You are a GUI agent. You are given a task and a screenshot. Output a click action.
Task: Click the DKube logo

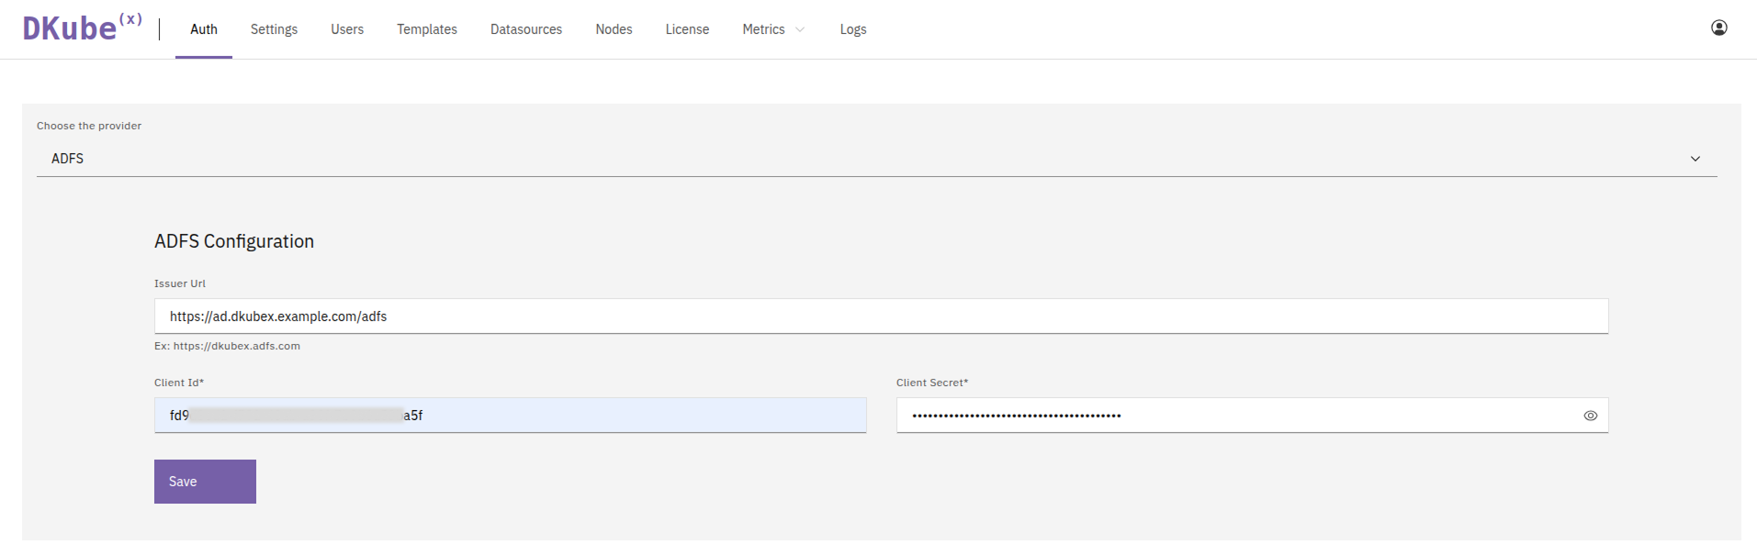81,28
